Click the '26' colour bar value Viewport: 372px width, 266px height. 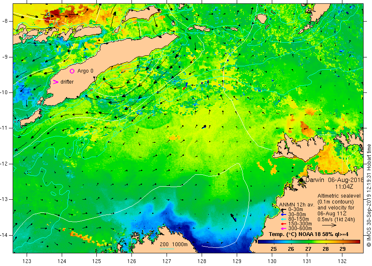coord(291,249)
